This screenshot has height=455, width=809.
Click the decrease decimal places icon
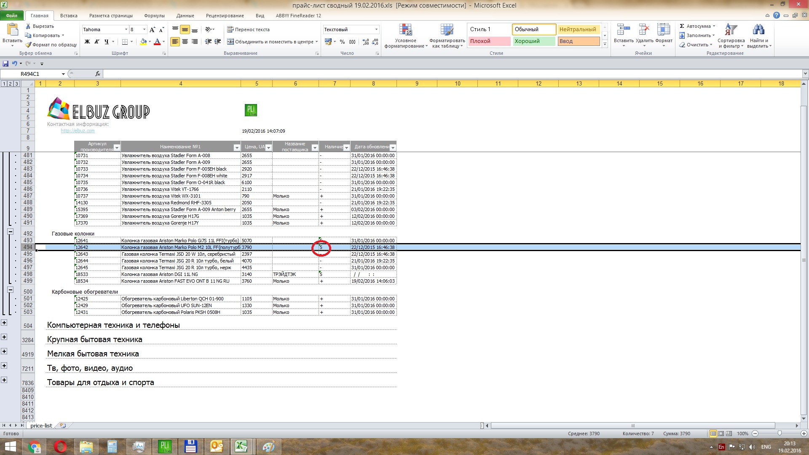[x=375, y=42]
